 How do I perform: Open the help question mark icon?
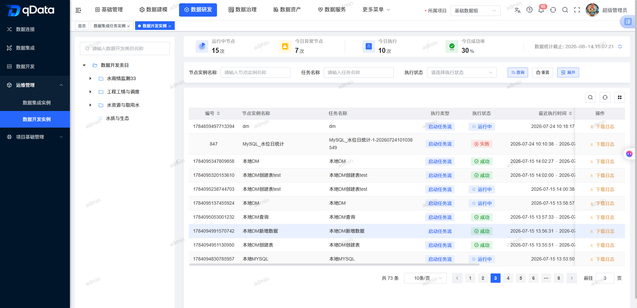530,10
